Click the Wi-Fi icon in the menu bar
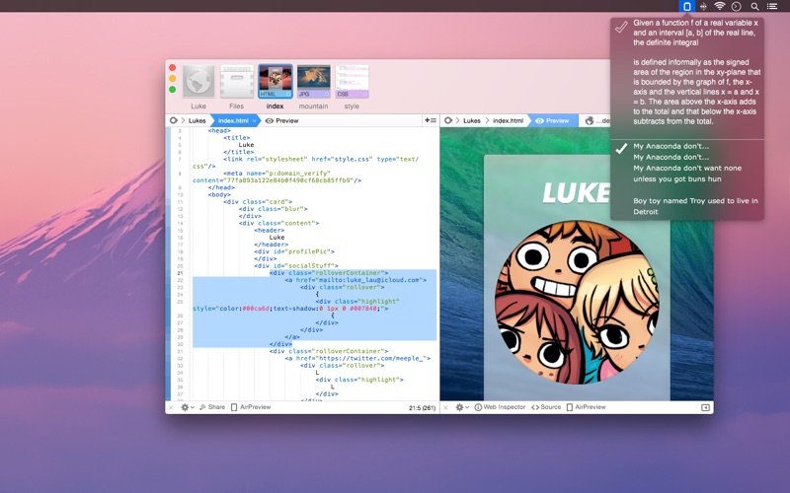 [x=720, y=6]
